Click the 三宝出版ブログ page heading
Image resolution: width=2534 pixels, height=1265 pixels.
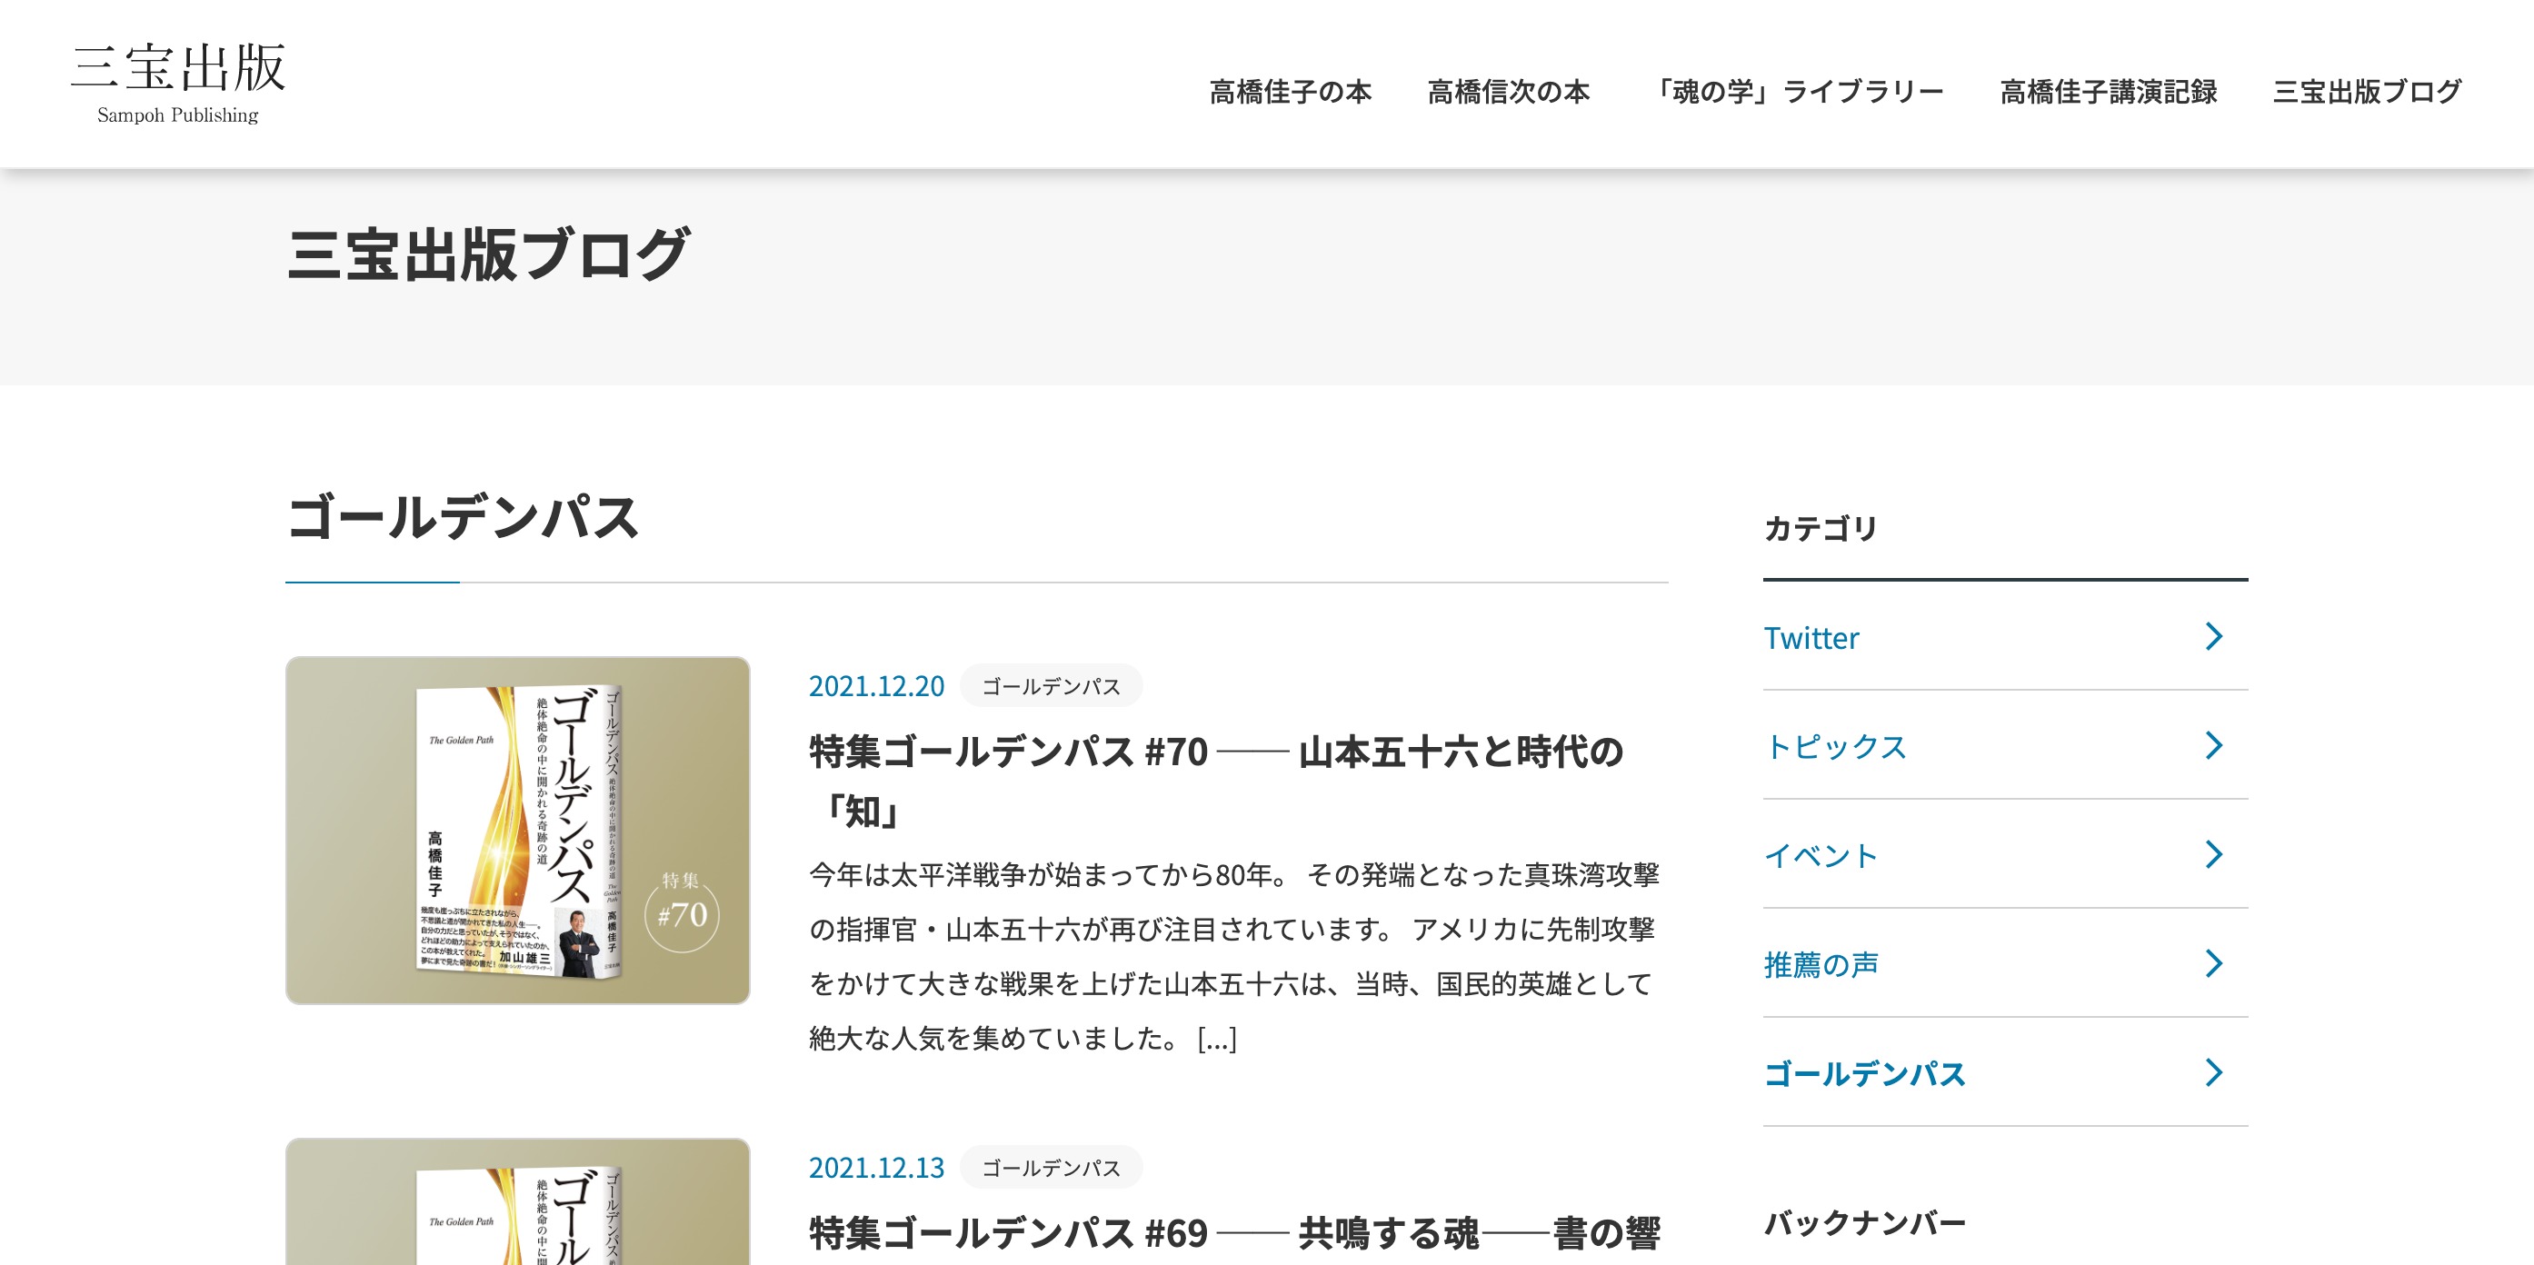[488, 254]
